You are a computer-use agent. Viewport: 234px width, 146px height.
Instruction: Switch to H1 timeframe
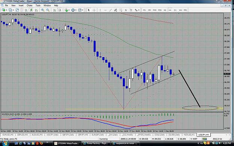pyautogui.click(x=165, y=10)
